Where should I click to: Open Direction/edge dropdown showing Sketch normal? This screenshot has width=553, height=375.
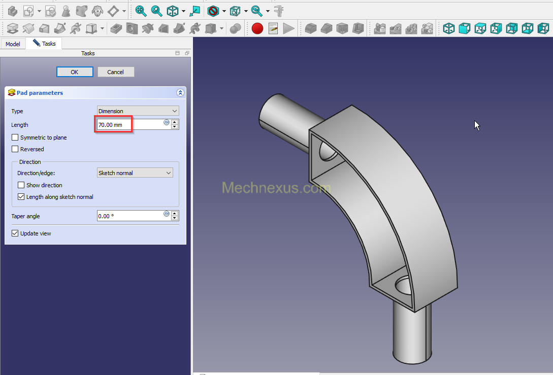tap(135, 173)
